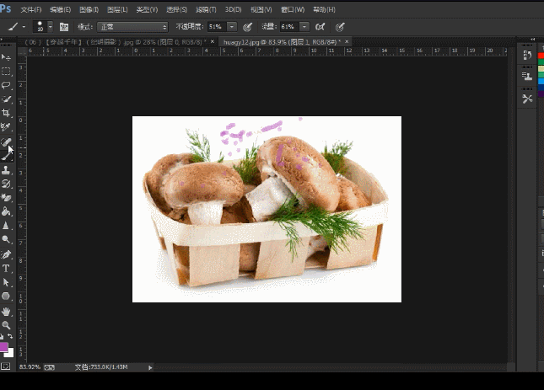Open the brush tool preset picker arrow

pos(24,27)
